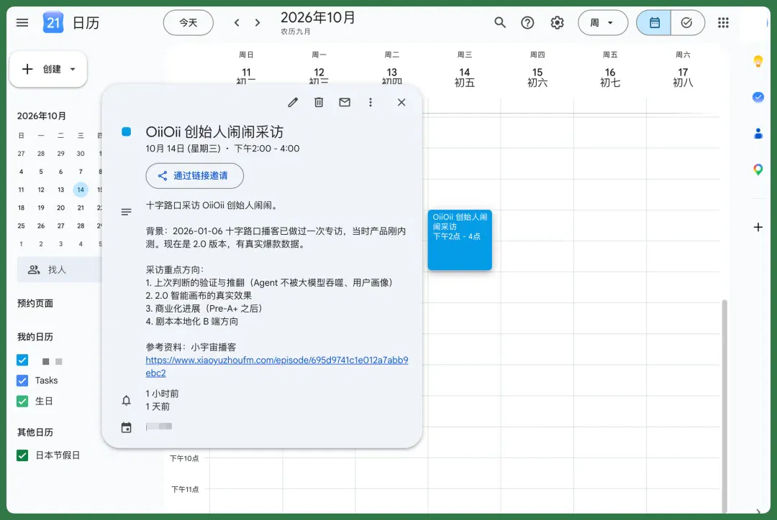Click the bell reminder icon
Screen dimensions: 777x520
pos(127,400)
